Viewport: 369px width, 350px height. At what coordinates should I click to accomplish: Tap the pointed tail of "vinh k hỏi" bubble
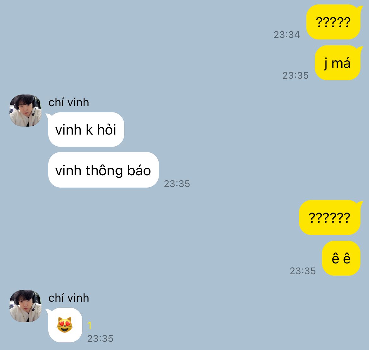pos(48,115)
